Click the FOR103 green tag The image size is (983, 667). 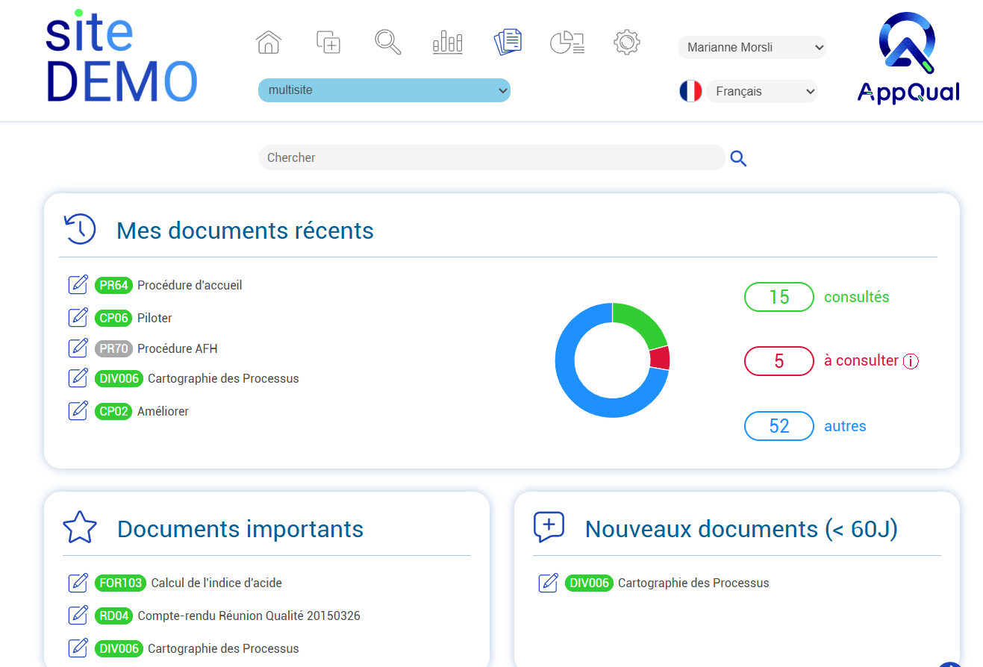pos(120,583)
